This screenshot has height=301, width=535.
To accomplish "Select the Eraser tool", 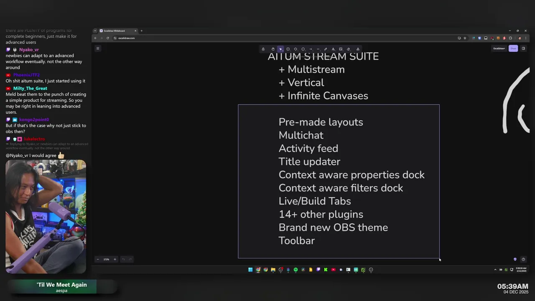I will click(348, 49).
